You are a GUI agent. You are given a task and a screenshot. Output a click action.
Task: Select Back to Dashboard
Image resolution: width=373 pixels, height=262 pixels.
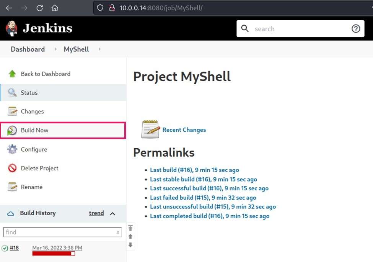[x=46, y=74]
